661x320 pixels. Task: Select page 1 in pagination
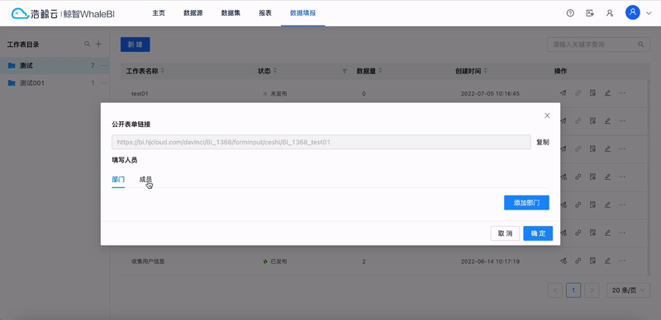coord(573,289)
